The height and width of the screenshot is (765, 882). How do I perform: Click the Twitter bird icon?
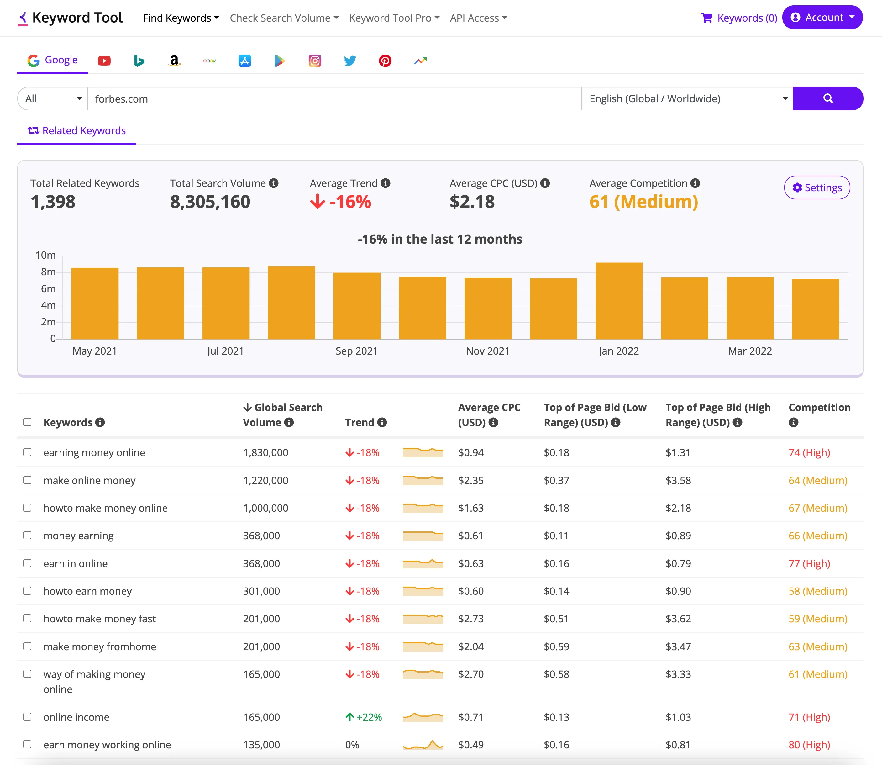click(x=350, y=61)
